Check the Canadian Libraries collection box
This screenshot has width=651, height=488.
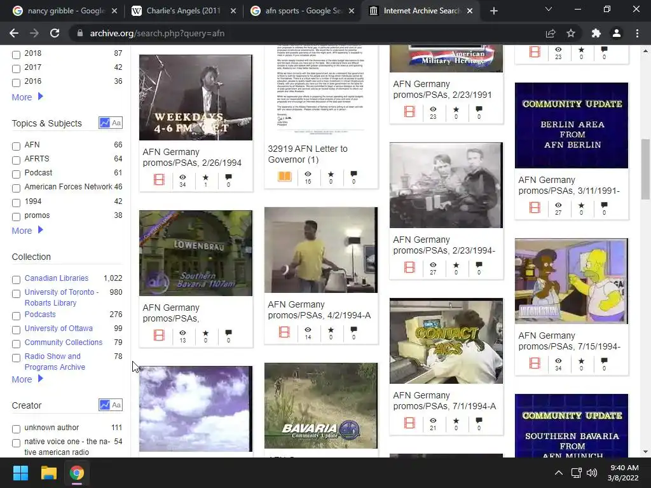pyautogui.click(x=16, y=280)
